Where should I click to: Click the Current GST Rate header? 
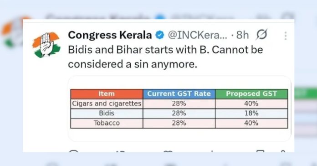pos(179,94)
